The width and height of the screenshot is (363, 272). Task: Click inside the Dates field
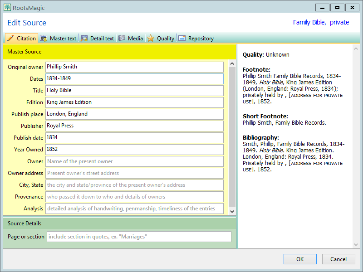[134, 78]
